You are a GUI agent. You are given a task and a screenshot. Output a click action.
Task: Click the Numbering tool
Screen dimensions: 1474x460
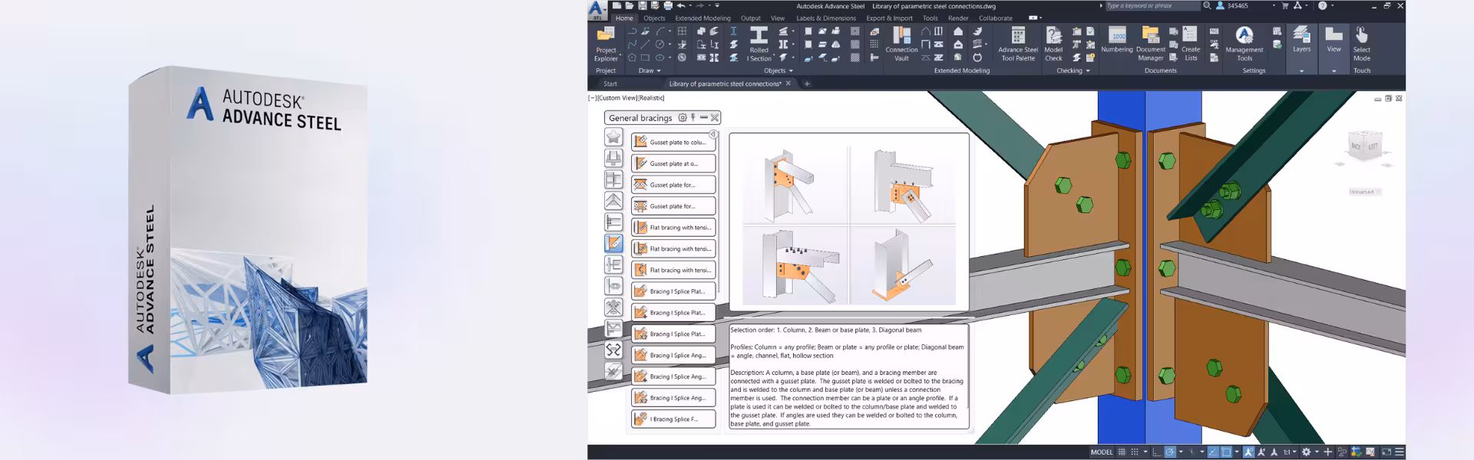[x=1117, y=40]
